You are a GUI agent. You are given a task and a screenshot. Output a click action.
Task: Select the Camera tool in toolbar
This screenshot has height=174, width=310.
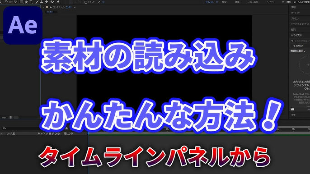pyautogui.click(x=11, y=2)
